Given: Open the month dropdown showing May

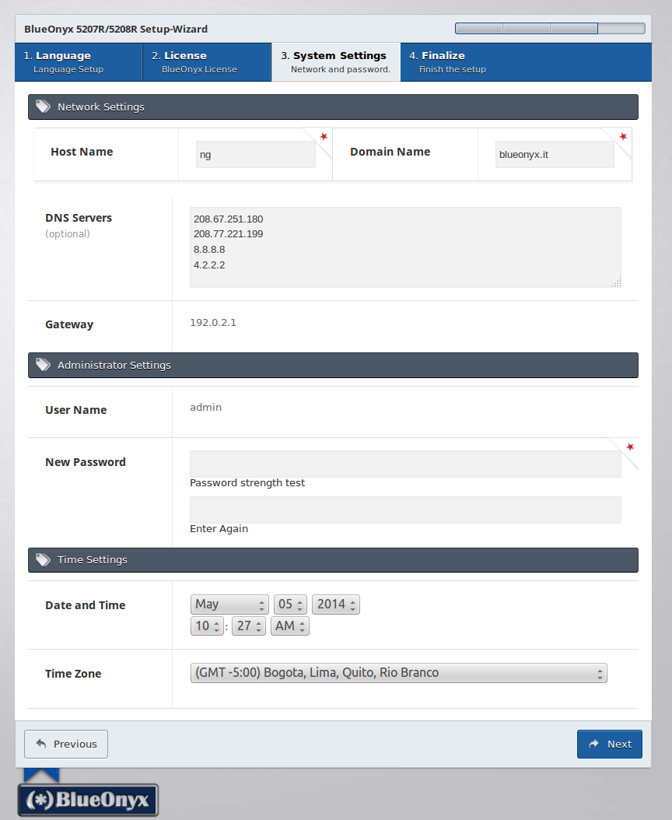Looking at the screenshot, I should pos(229,604).
